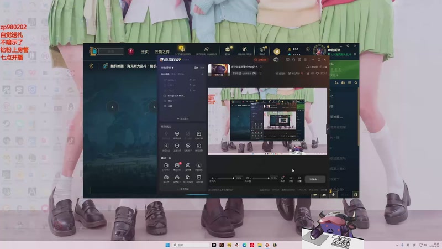Screen dimensions: 442x249
Task: Click the red status button in streaming title bar
Action: coord(260,60)
